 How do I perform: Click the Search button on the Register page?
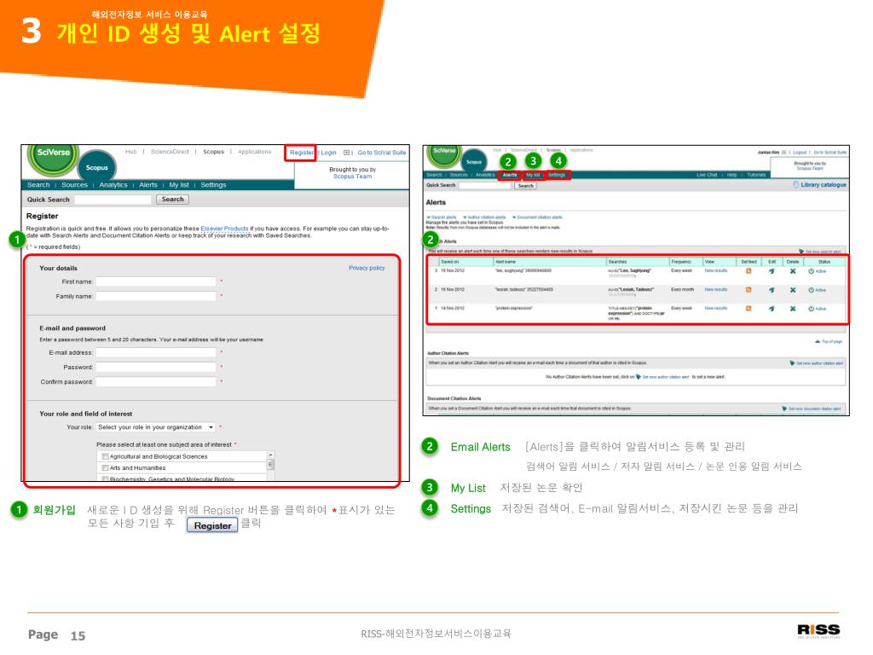(172, 200)
